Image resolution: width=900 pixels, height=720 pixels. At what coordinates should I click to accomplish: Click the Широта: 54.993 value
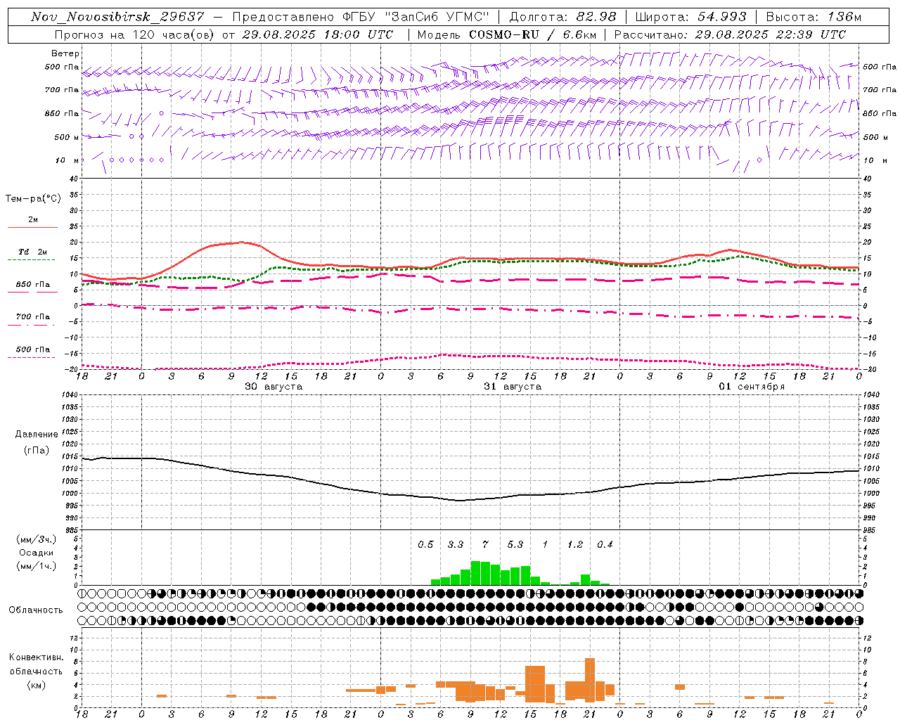[x=690, y=17]
